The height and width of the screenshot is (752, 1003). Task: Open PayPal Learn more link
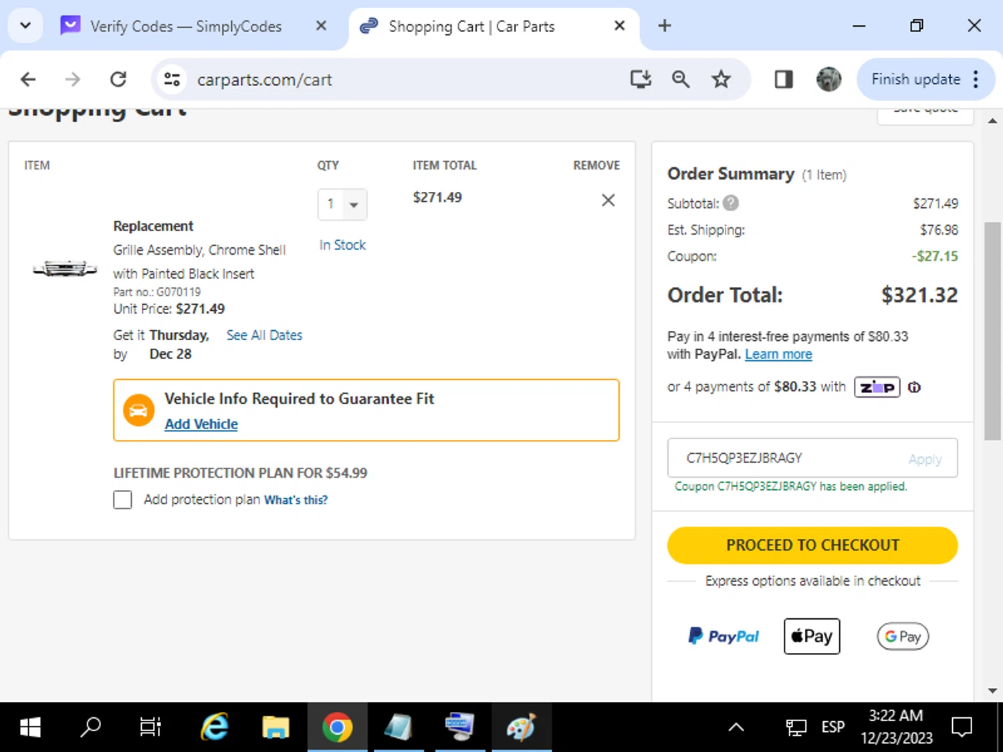pos(778,354)
